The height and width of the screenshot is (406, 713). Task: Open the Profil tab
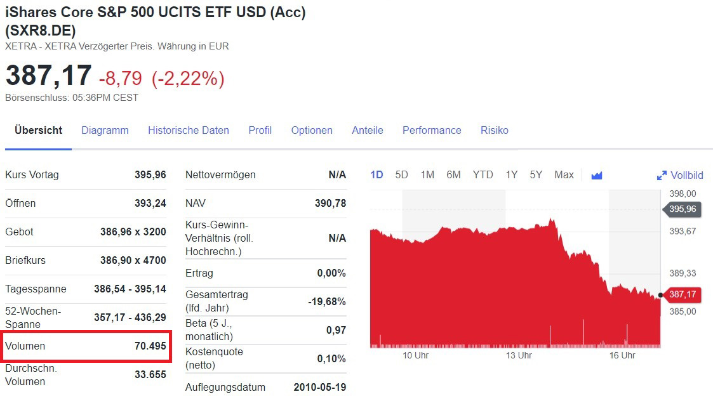coord(260,130)
